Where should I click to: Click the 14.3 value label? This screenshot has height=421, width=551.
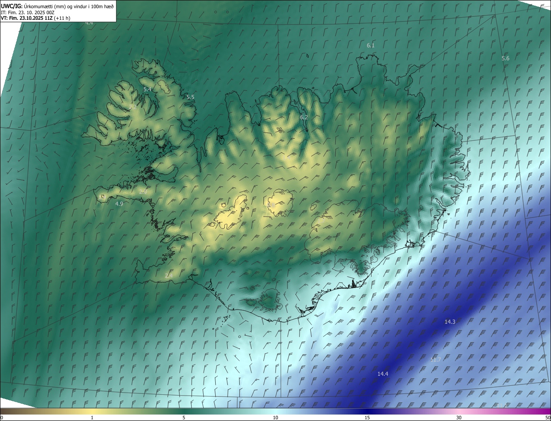[450, 322]
